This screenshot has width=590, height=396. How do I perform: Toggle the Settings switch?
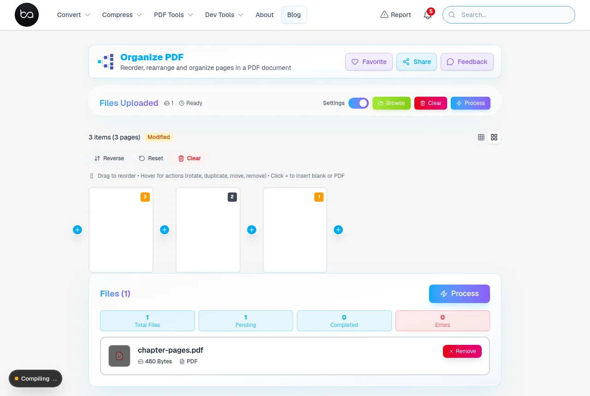359,103
